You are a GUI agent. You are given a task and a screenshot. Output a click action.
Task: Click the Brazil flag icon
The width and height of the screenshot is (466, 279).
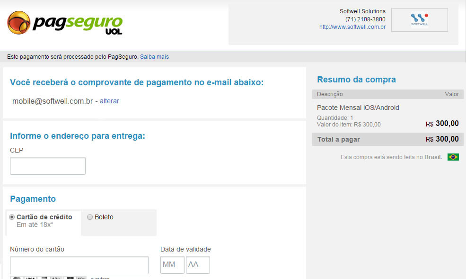coord(453,157)
